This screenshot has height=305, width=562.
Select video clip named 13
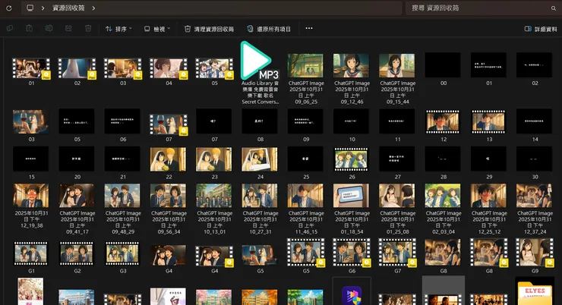[x=489, y=125]
